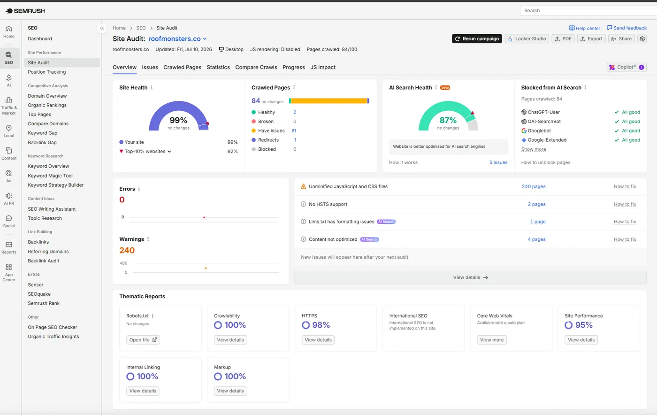Focus the top Search input field
The image size is (657, 415).
(588, 11)
